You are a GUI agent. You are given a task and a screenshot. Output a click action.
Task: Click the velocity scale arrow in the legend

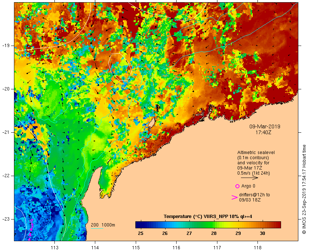(x=249, y=178)
